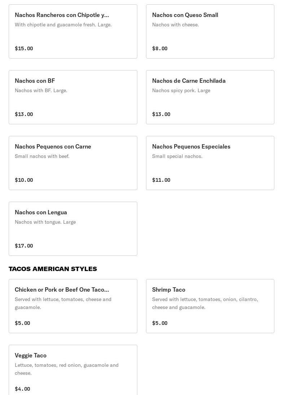This screenshot has width=283, height=395.
Task: Click the $11.00 price for Nachos Pequenos Especiales
Action: [161, 180]
